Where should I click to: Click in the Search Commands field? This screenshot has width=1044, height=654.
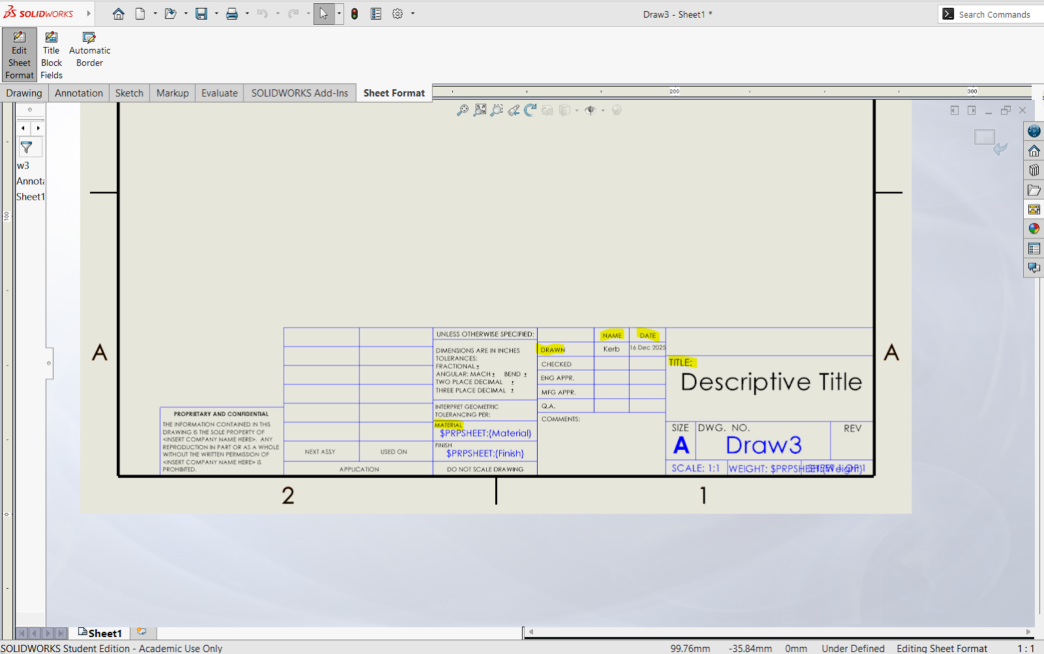pos(994,14)
